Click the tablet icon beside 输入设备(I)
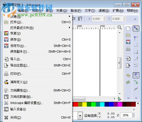 pyautogui.click(x=6, y=109)
